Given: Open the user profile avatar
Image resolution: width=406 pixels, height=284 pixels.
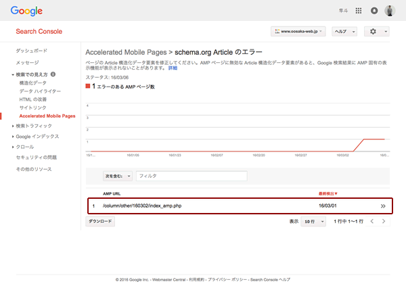Looking at the screenshot, I should [x=390, y=11].
